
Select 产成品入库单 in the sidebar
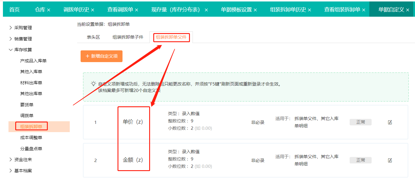click(33, 61)
